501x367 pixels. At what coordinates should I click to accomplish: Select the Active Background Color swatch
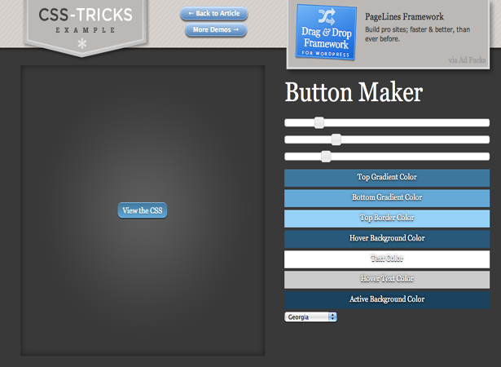387,300
